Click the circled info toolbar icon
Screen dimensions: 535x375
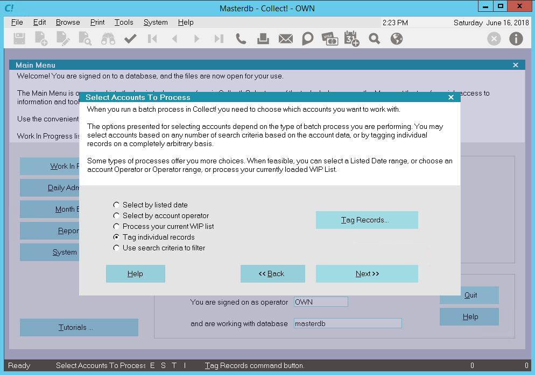[x=516, y=39]
